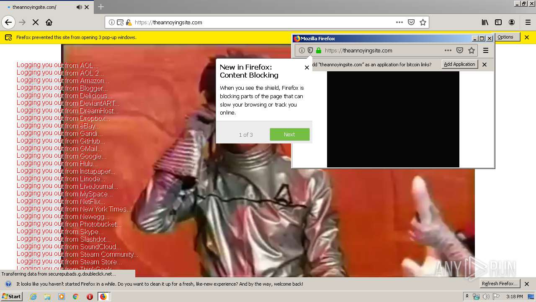Image resolution: width=536 pixels, height=302 pixels.
Task: Open the Firefox home page
Action: coord(49,22)
